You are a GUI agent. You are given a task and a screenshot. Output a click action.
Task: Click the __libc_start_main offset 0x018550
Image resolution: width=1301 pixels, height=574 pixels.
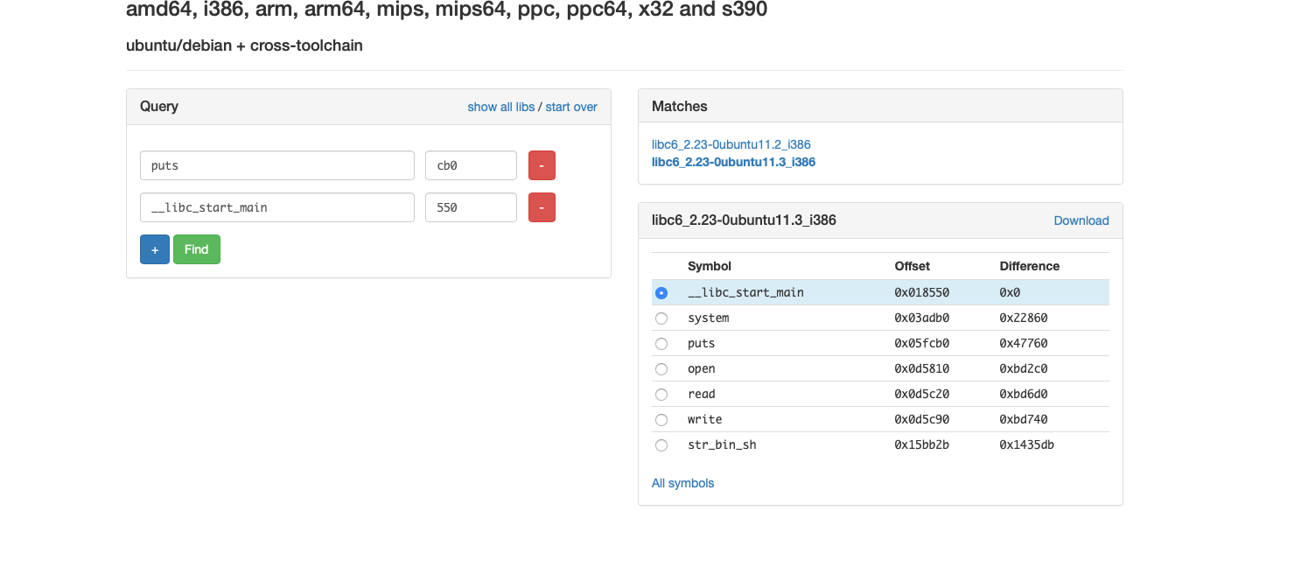[x=921, y=293]
